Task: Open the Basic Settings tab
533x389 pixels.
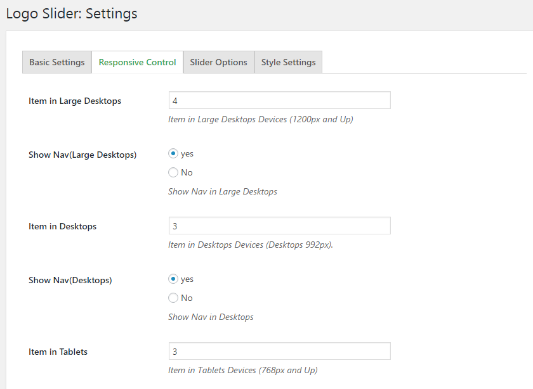Action: click(56, 62)
